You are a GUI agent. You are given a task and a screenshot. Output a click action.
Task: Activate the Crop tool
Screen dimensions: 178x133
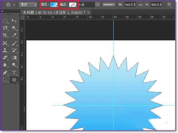coord(5,35)
